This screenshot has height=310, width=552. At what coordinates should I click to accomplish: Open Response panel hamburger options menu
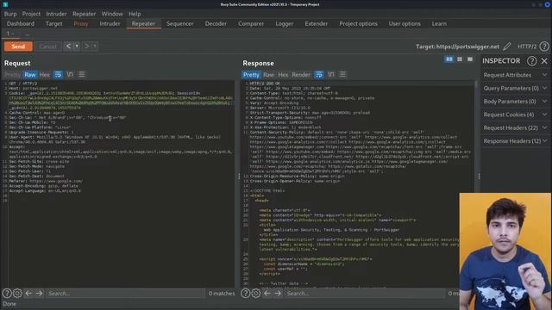point(342,75)
